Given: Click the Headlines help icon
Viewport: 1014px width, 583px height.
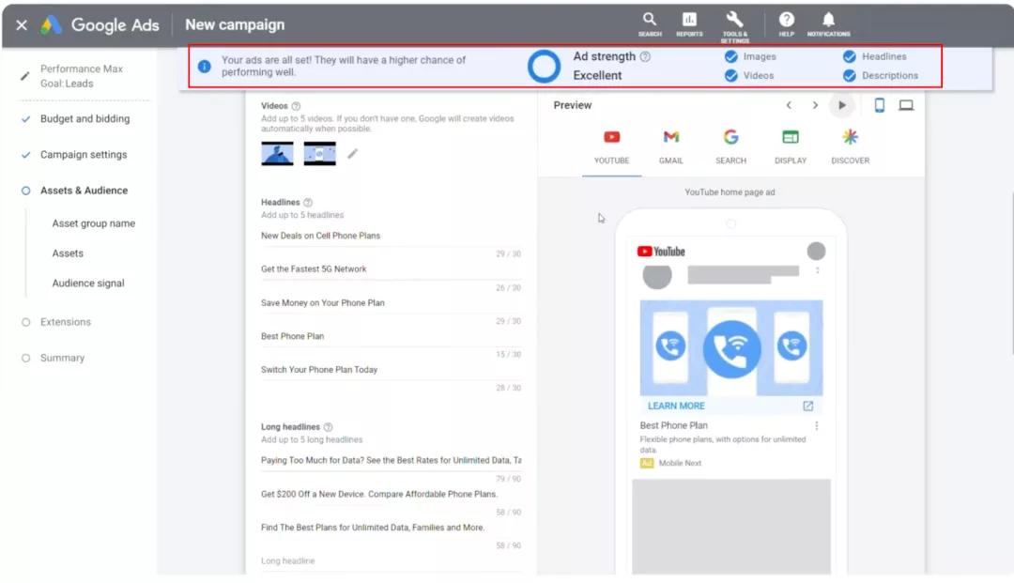Looking at the screenshot, I should [308, 202].
